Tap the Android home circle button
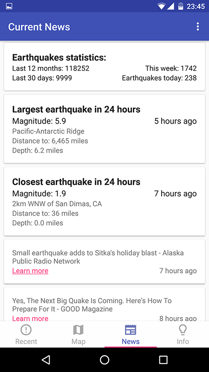Viewport: 209px width, 372px height. 104,360
